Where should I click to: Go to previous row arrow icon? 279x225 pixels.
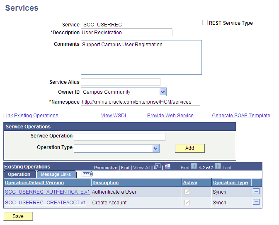click(194, 166)
